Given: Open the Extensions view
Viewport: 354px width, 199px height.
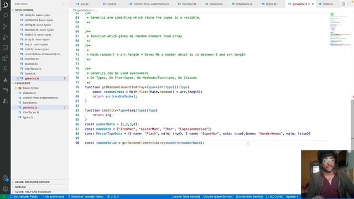Looking at the screenshot, I should coord(5,59).
